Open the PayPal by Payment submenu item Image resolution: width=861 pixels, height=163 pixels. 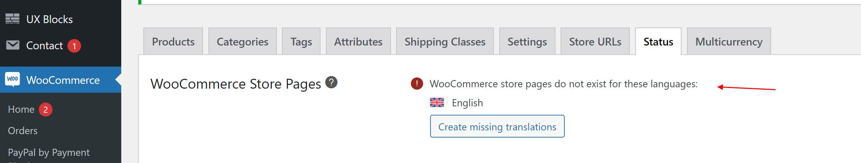(x=49, y=153)
